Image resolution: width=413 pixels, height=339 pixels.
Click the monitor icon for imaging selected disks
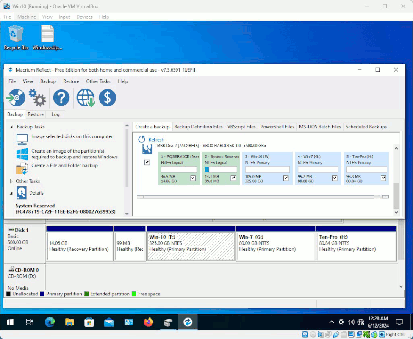click(x=22, y=139)
